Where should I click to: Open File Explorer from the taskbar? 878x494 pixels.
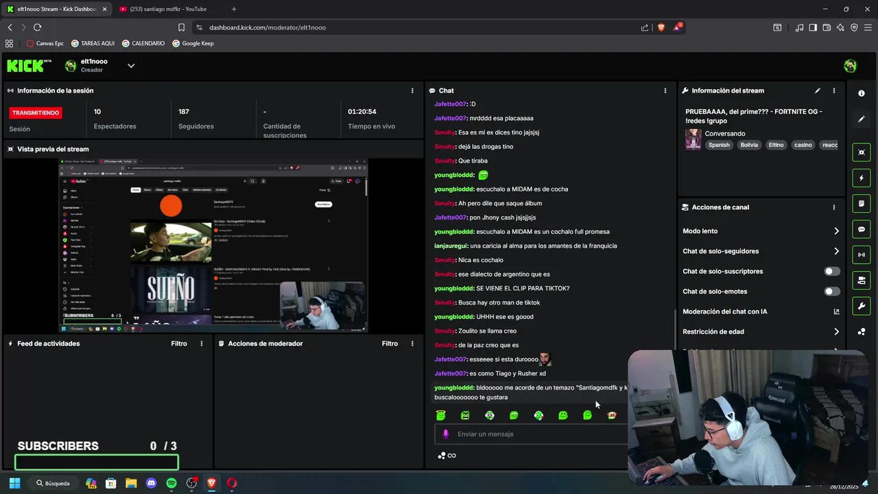131,483
